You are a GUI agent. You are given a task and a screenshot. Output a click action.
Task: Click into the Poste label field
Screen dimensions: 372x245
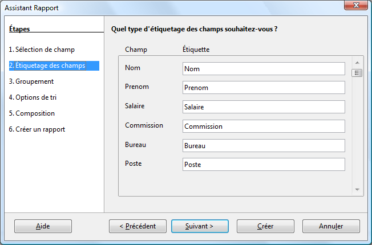point(264,165)
